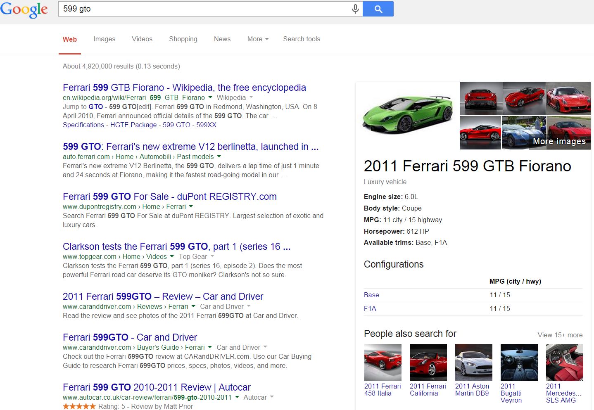The image size is (594, 410).
Task: Click 'Horsepower: 612 HP' text
Action: [396, 231]
